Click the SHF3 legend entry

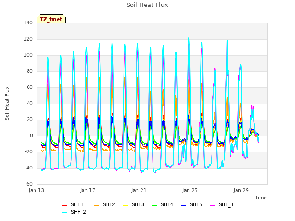(133, 204)
